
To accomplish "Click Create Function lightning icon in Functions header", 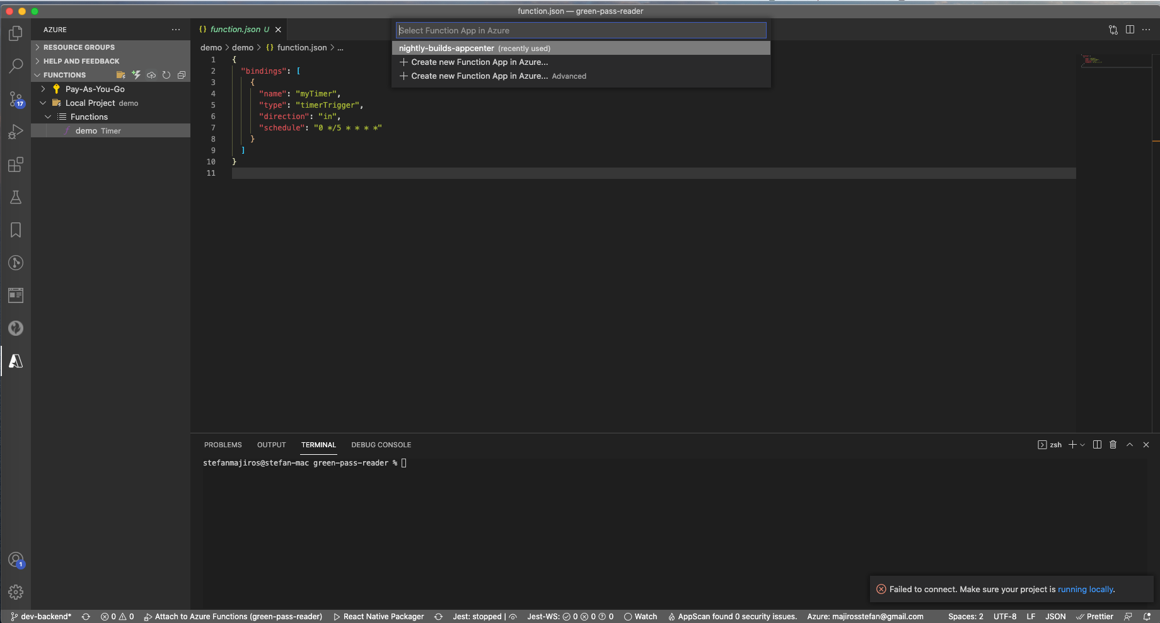I will pyautogui.click(x=136, y=75).
